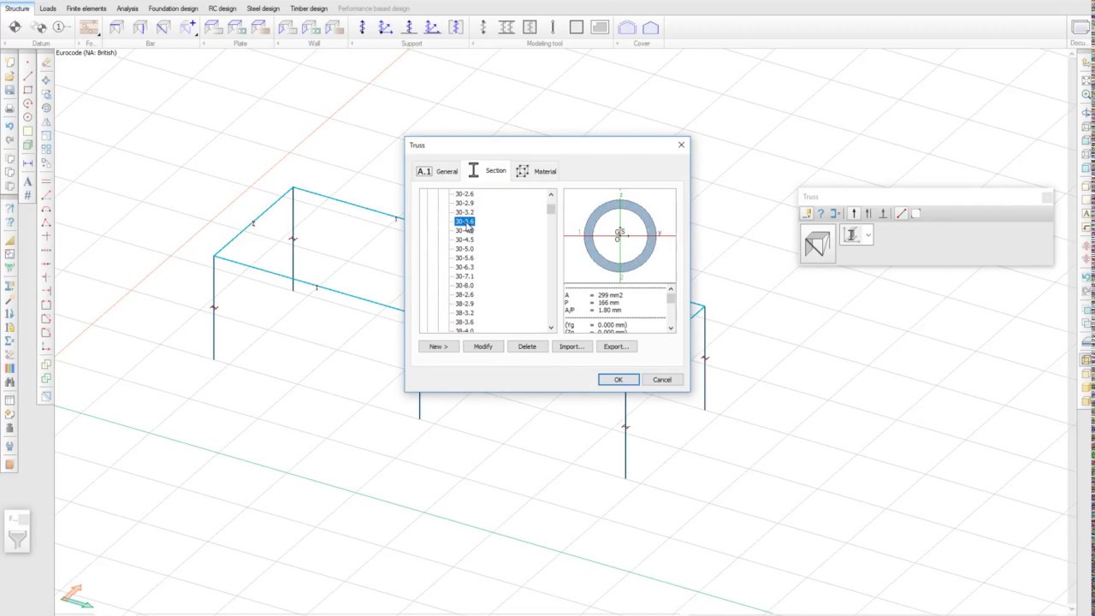Image resolution: width=1095 pixels, height=616 pixels.
Task: Select the second Bar group tool
Action: (139, 27)
